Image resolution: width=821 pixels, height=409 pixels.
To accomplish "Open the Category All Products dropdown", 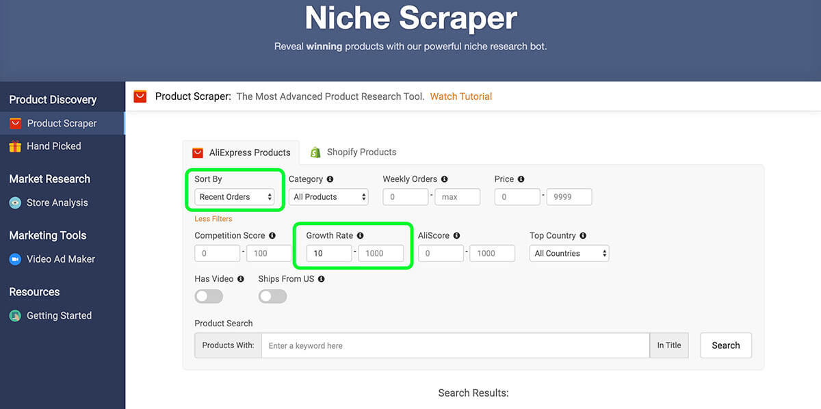I will pos(328,197).
